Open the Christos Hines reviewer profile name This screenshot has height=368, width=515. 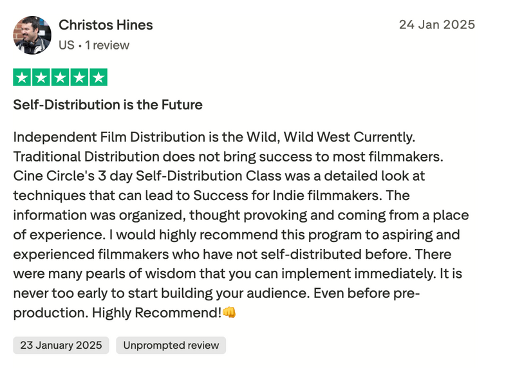pos(106,25)
